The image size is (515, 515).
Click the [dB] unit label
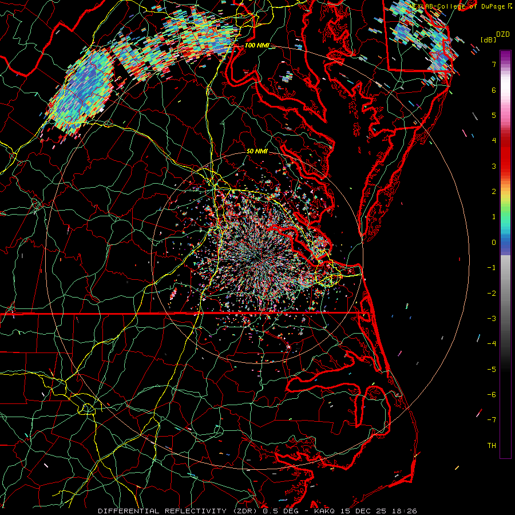pyautogui.click(x=488, y=39)
